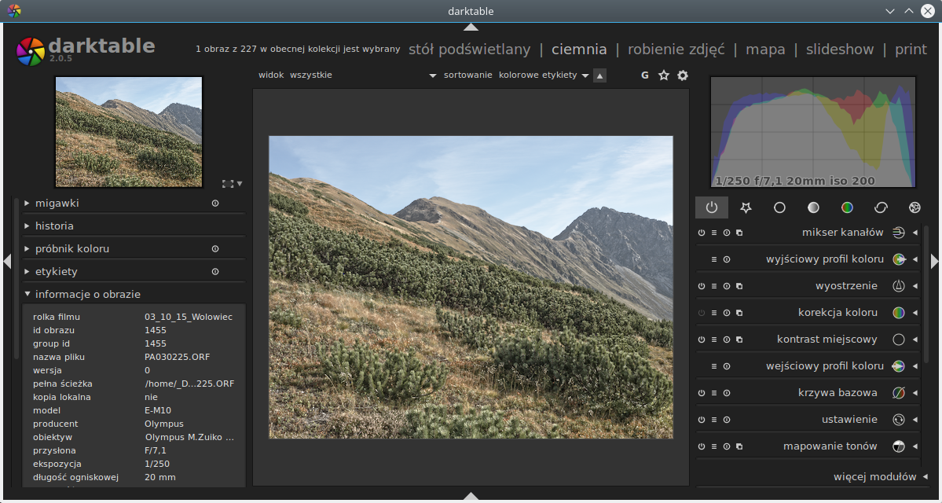Click the navigation preview thumbnail

129,131
